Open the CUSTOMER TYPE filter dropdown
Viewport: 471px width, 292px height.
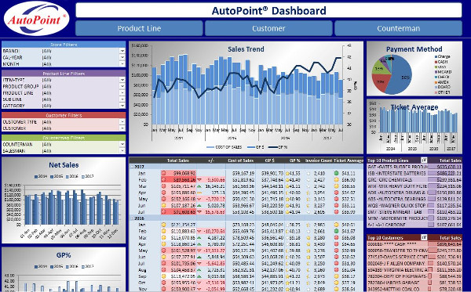(x=122, y=122)
